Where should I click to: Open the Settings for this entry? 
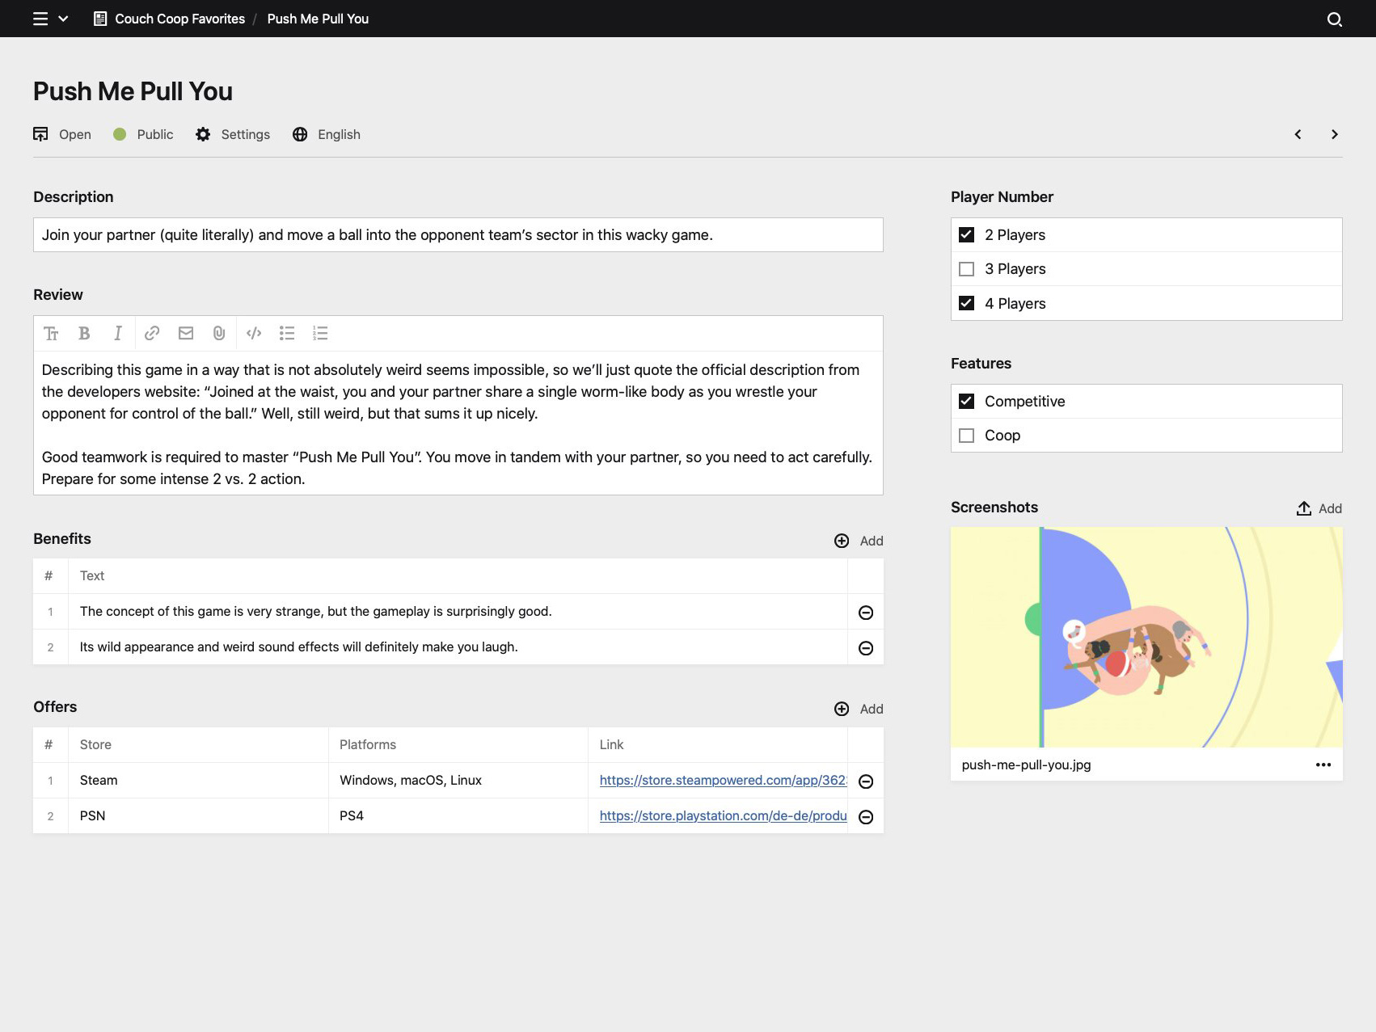point(233,134)
